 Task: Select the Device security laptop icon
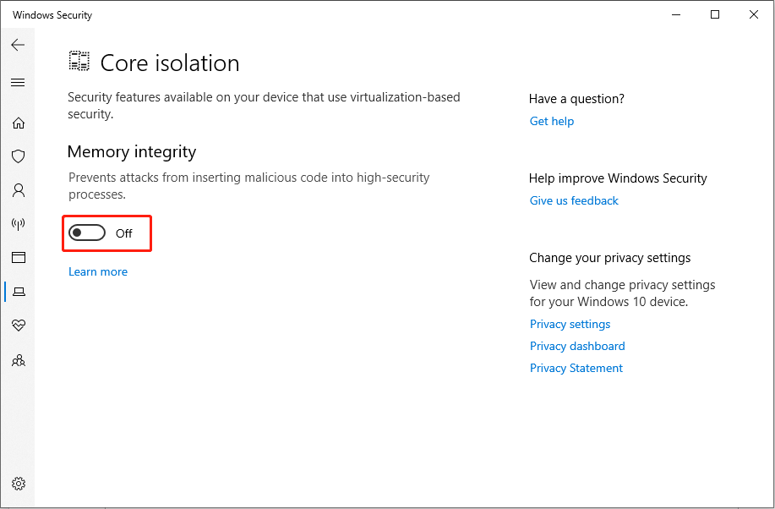click(x=18, y=292)
